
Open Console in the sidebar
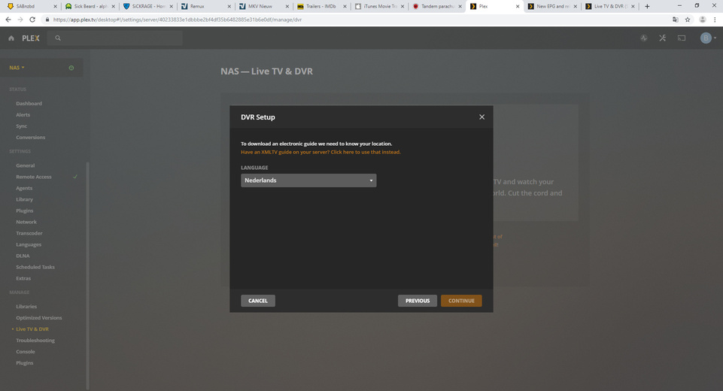26,352
